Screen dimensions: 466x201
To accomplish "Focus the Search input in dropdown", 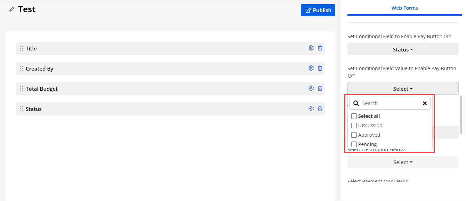I will pos(389,103).
